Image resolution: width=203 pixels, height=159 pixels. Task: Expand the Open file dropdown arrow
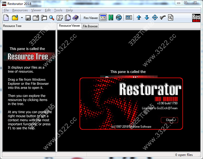(22, 18)
